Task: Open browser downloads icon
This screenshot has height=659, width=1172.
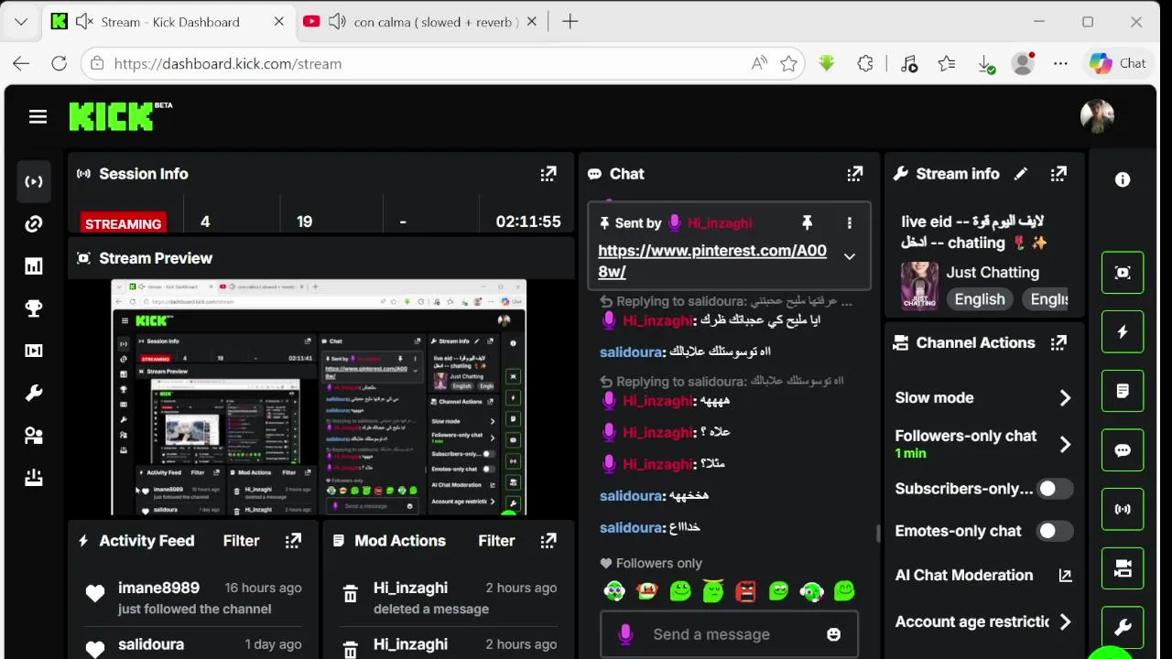Action: [x=986, y=63]
